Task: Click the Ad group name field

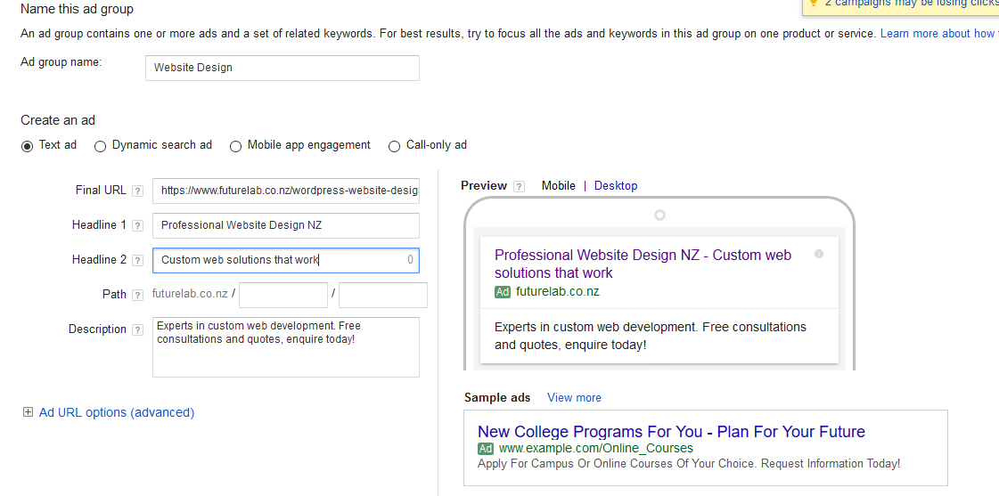Action: click(282, 68)
